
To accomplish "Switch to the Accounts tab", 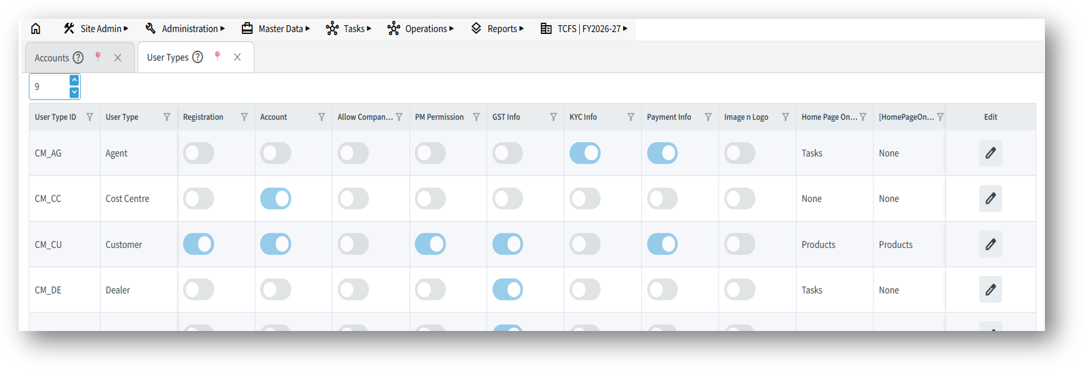I will tap(52, 58).
